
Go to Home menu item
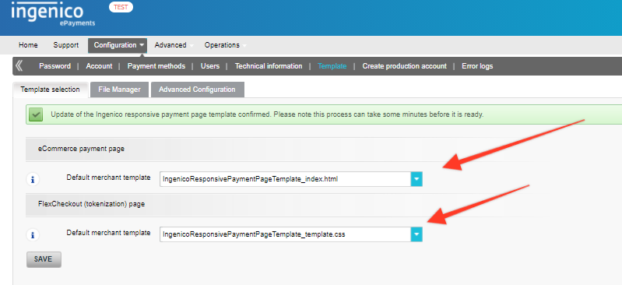click(28, 45)
